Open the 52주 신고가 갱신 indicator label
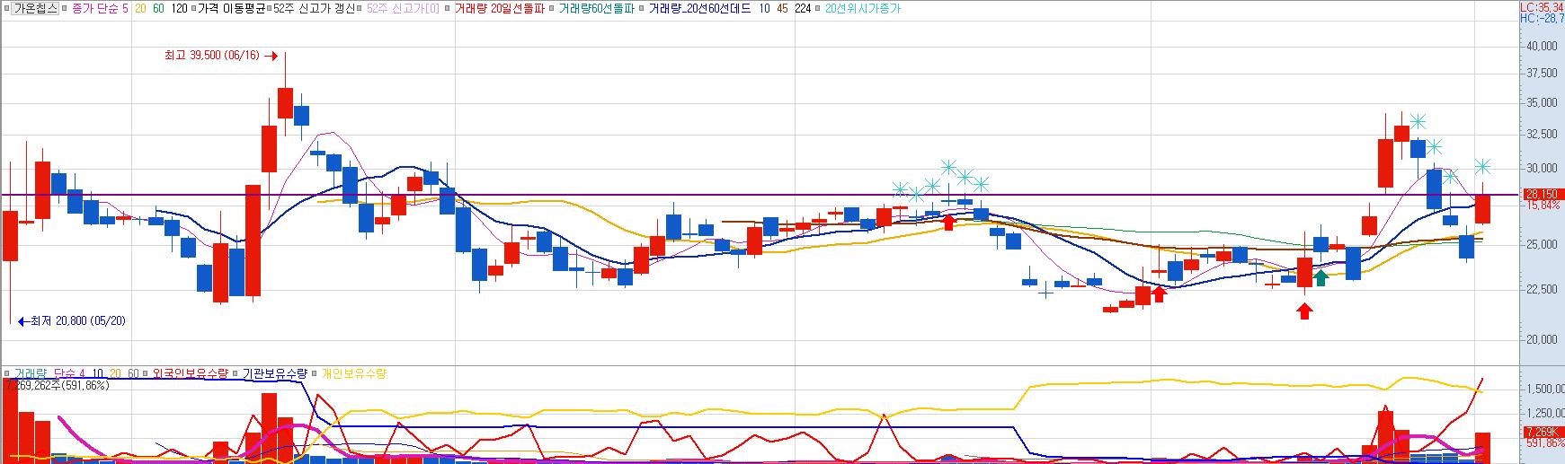This screenshot has height=464, width=1565. pyautogui.click(x=313, y=8)
